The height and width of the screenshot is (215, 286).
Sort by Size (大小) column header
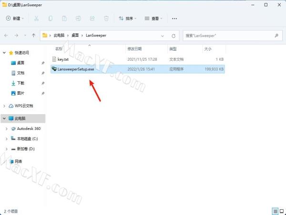pos(208,49)
